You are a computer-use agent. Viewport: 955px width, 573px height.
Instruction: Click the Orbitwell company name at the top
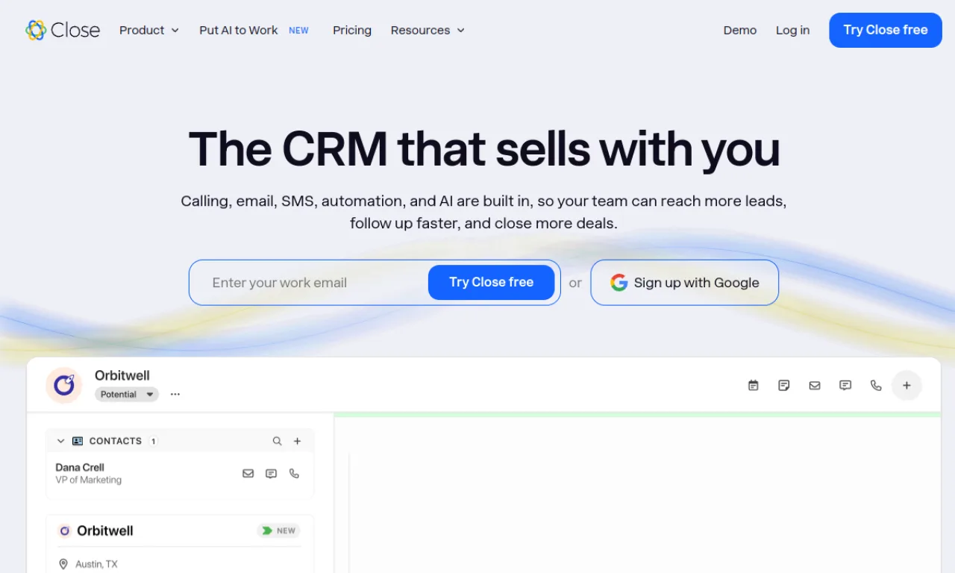122,375
